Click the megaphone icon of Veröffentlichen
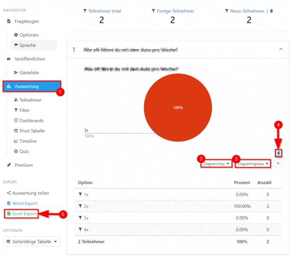The width and height of the screenshot is (292, 256). pos(9,59)
